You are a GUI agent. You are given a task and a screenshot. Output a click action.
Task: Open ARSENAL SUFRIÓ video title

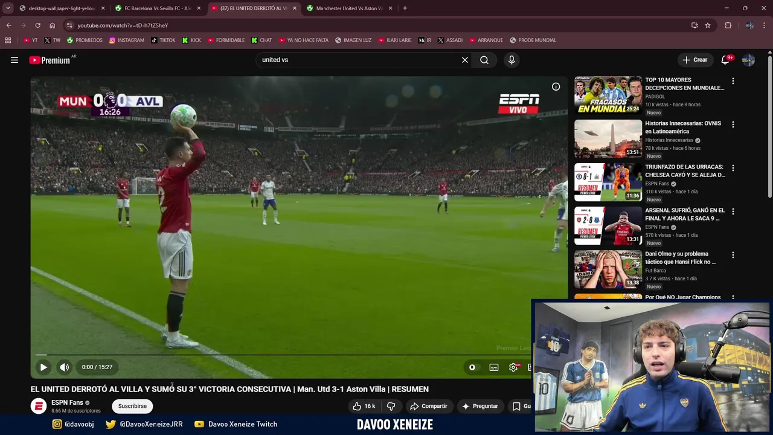tap(685, 214)
